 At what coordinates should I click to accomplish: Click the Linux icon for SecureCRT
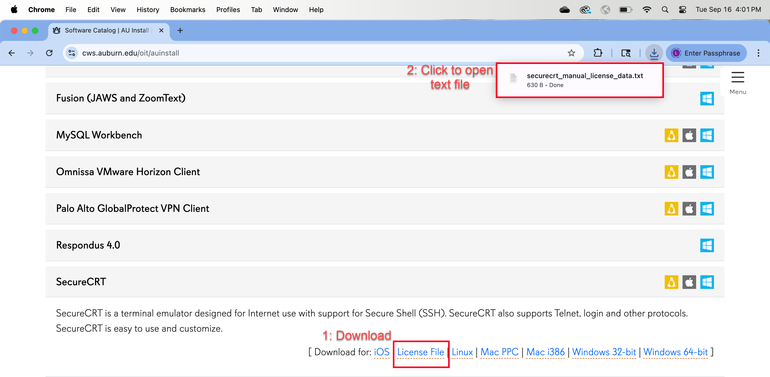pyautogui.click(x=671, y=282)
